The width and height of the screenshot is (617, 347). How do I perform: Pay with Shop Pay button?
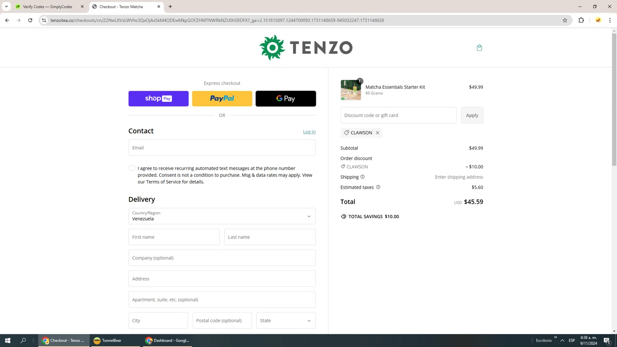[x=158, y=99]
